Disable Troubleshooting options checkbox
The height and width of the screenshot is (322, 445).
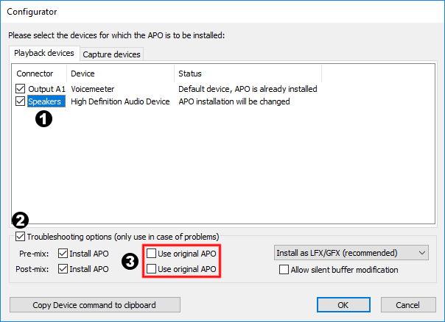20,237
